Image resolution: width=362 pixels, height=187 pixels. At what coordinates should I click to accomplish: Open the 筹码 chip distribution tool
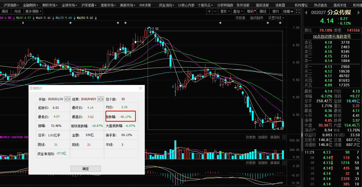pos(250,11)
